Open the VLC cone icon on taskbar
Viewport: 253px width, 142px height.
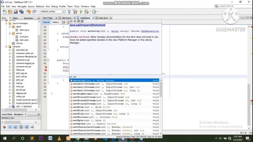pos(59,138)
